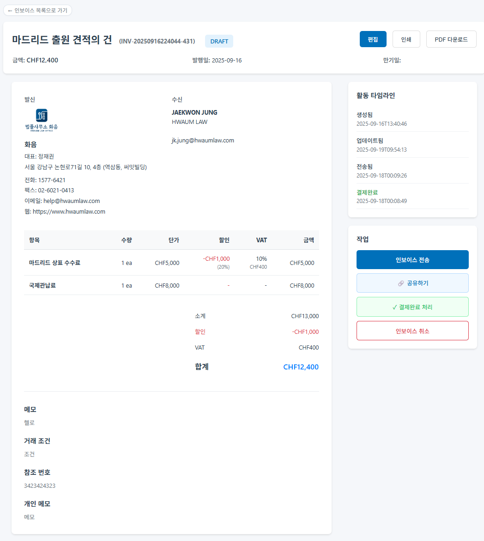The width and height of the screenshot is (484, 541).
Task: Click the checkmark icon on 결제완료 처리
Action: (394, 307)
